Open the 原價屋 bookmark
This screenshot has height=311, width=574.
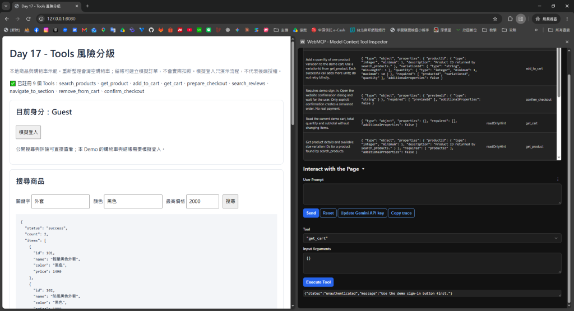click(x=442, y=30)
